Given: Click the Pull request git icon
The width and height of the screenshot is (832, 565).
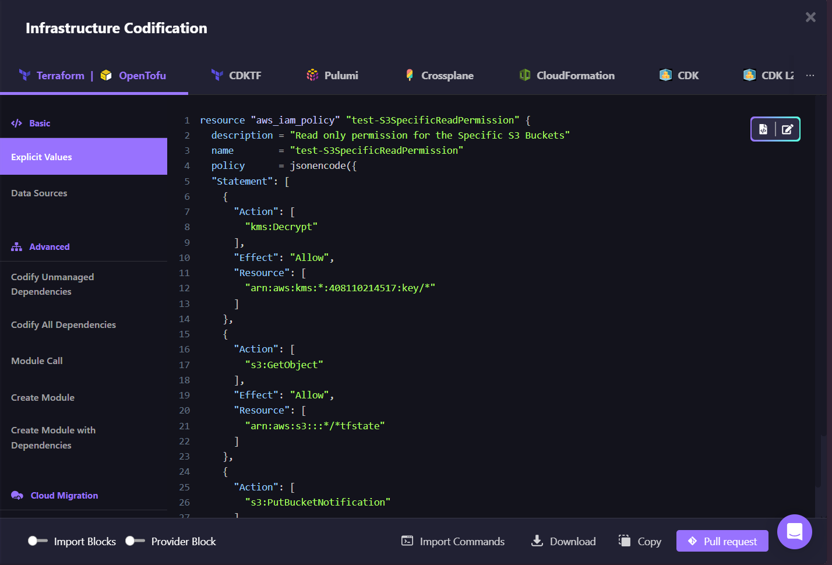Looking at the screenshot, I should coord(692,541).
